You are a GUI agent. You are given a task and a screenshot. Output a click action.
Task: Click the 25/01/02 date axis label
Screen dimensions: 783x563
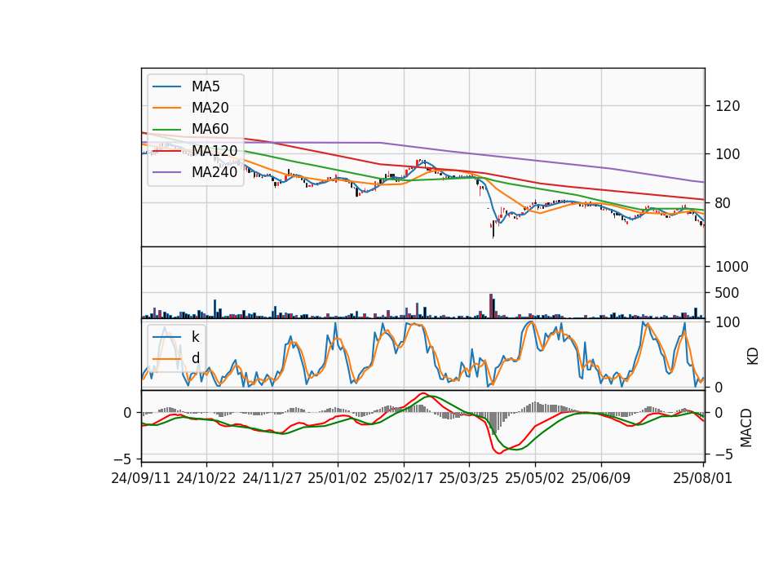tap(338, 478)
